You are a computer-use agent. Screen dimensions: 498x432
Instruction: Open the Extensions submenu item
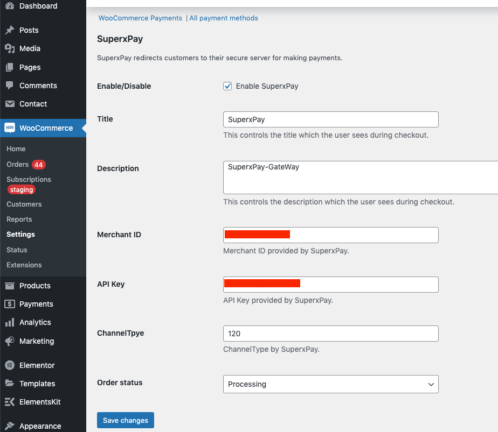tap(24, 265)
